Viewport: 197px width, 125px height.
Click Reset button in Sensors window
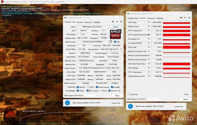click(x=186, y=94)
